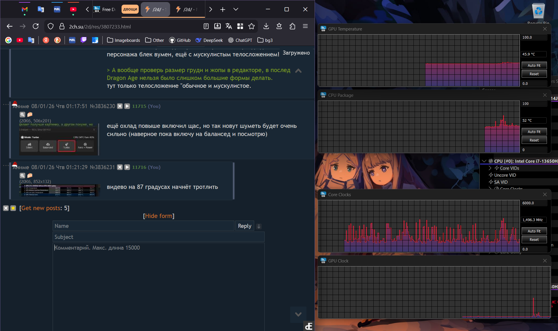Screen dimensions: 558x331
Task: Toggle reader view icon in address bar
Action: (206, 26)
